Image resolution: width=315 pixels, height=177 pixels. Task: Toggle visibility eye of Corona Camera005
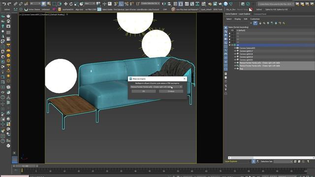pyautogui.click(x=235, y=48)
